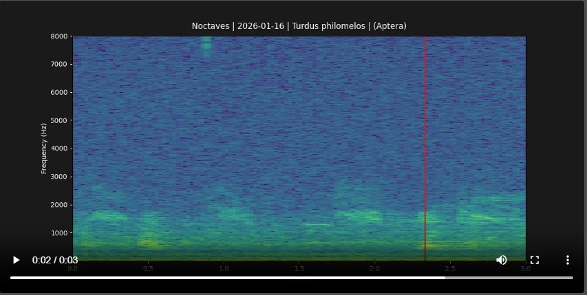Screen dimensions: 587x295
Task: Click the 0.5 time axis tick label
Action: (x=148, y=268)
